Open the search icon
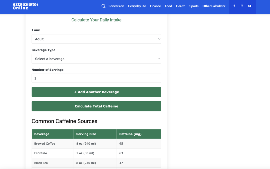This screenshot has height=169, width=270. tap(103, 6)
